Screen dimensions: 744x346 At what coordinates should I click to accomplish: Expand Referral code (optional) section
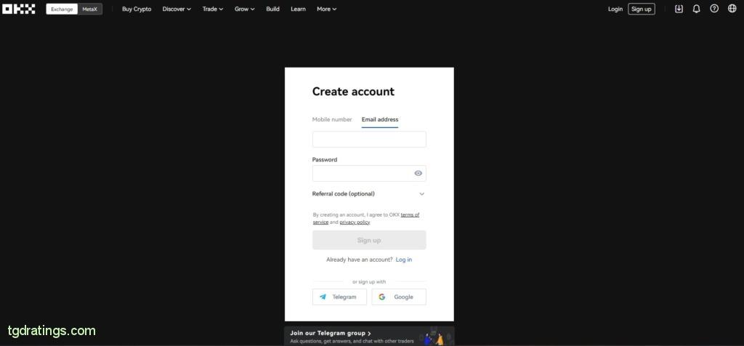tap(368, 193)
